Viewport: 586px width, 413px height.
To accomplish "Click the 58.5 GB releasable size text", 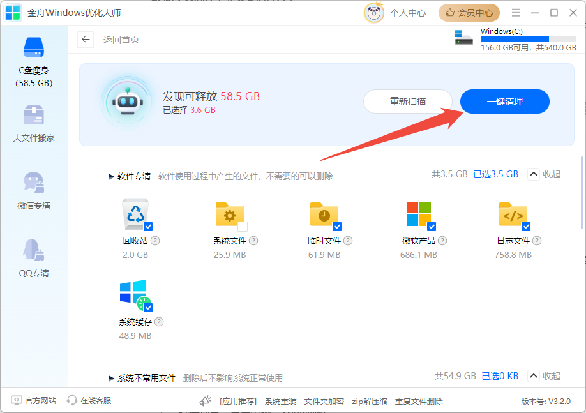I will 240,96.
